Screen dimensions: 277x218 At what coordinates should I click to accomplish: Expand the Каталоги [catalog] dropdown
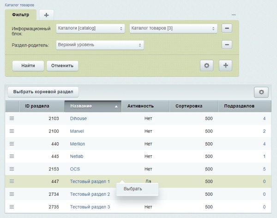[90, 29]
